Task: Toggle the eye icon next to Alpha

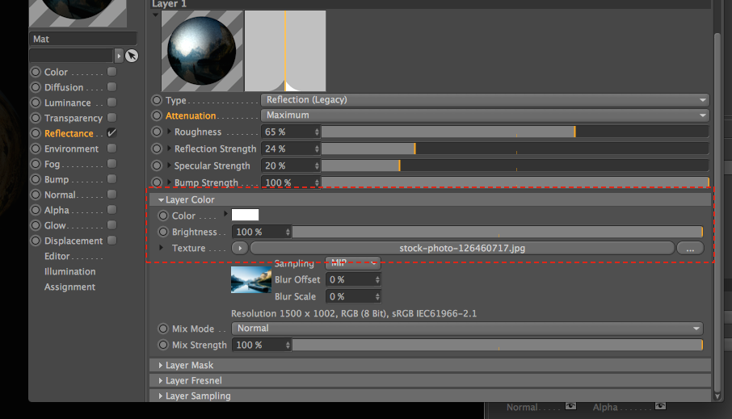Action: tap(660, 406)
